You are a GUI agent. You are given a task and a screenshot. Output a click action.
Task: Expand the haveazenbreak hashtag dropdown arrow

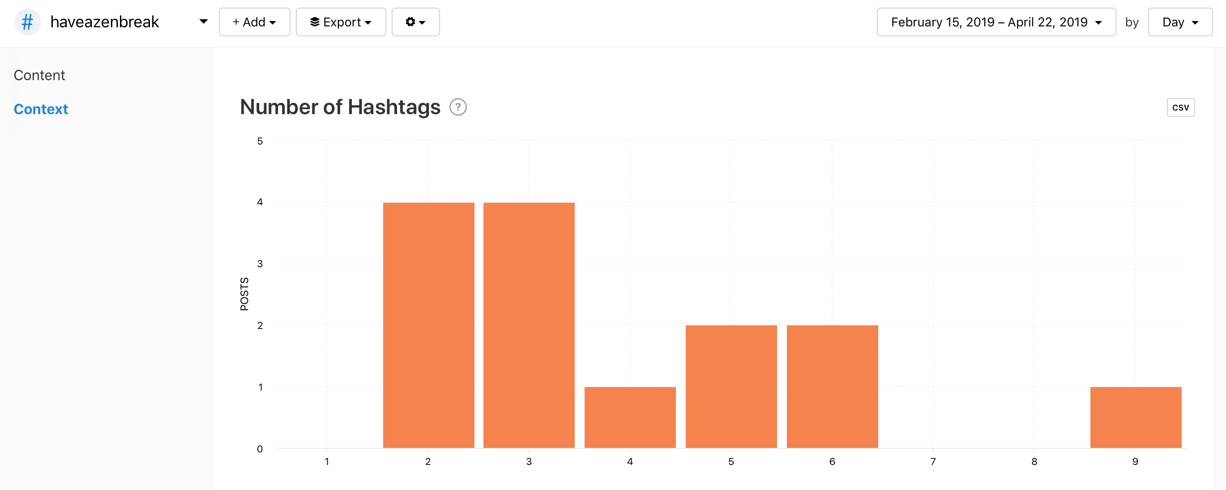[x=203, y=21]
